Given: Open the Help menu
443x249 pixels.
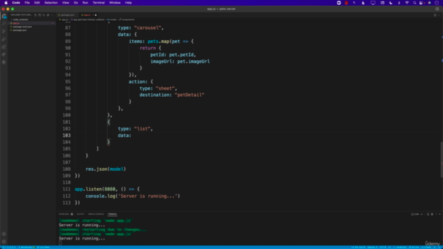Looking at the screenshot, I should click(x=128, y=3).
